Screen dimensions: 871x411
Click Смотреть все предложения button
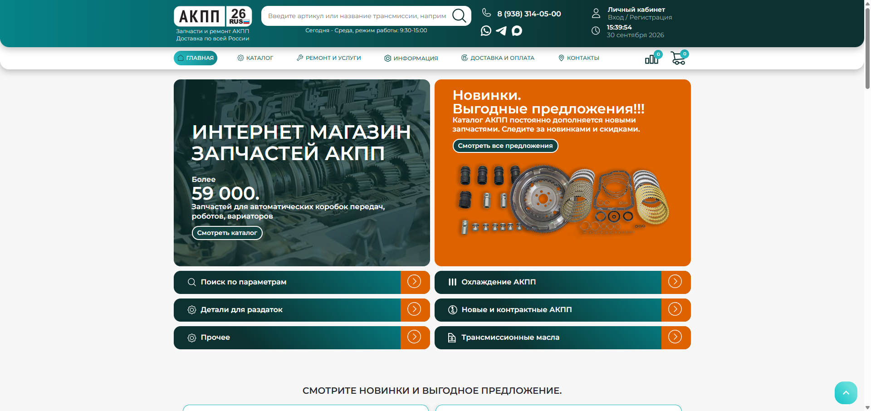[x=505, y=146]
